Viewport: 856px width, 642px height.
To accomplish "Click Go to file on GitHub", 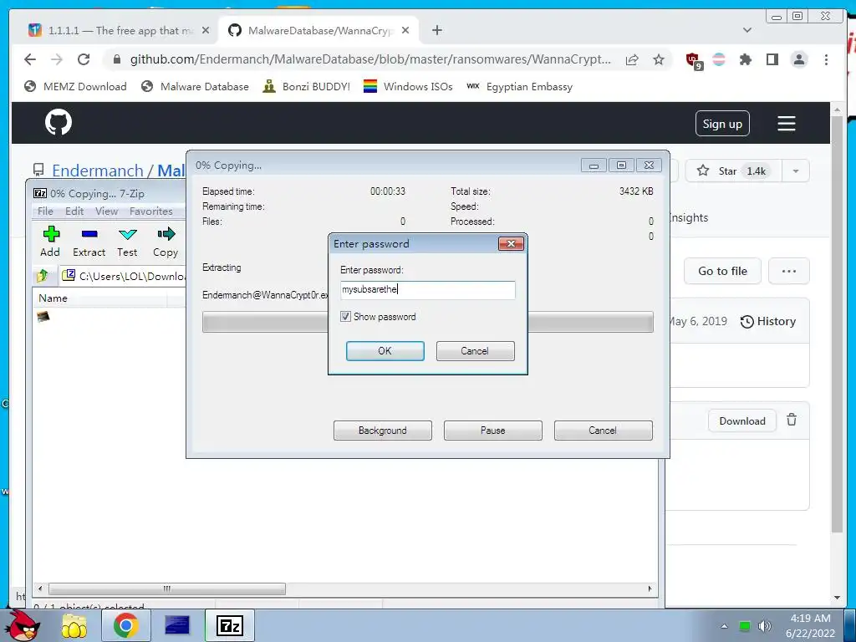I will (x=722, y=272).
